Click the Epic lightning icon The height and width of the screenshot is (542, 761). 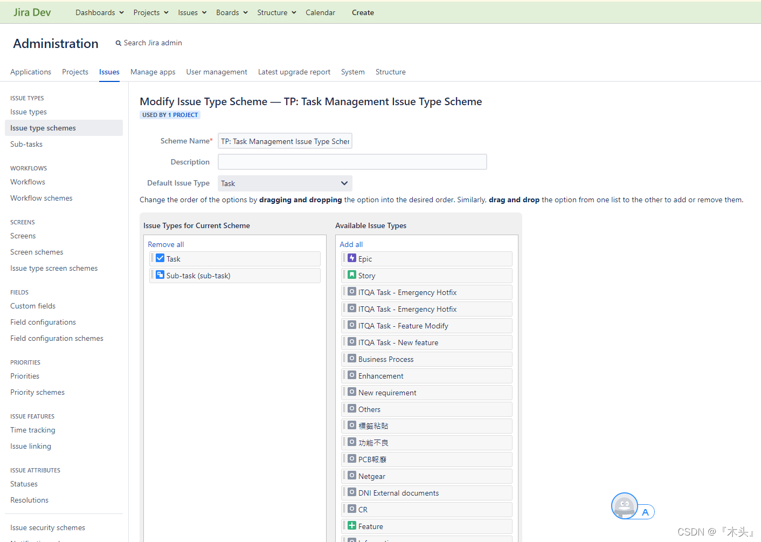pyautogui.click(x=352, y=258)
